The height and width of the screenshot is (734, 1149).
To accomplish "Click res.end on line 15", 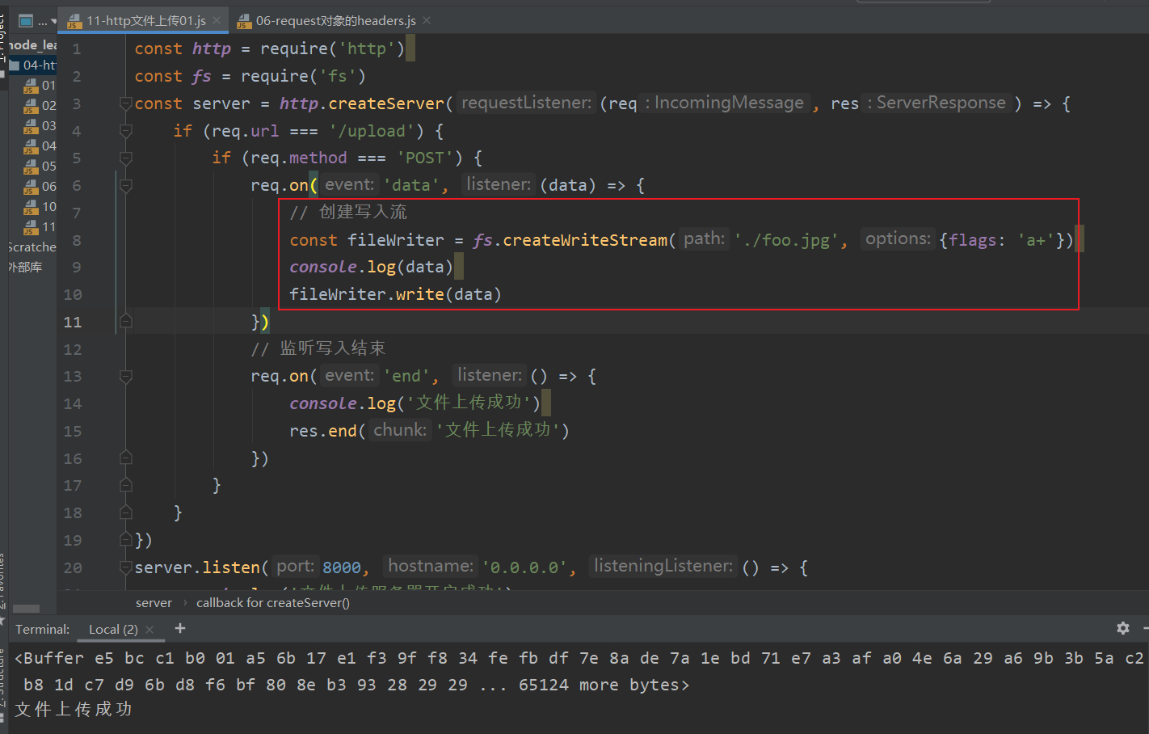I will point(323,431).
